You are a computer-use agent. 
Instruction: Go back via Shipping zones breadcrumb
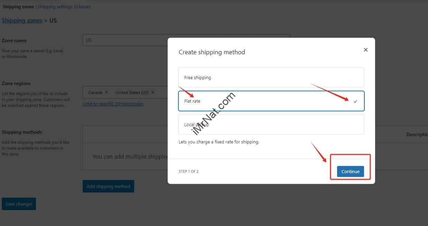(x=22, y=20)
